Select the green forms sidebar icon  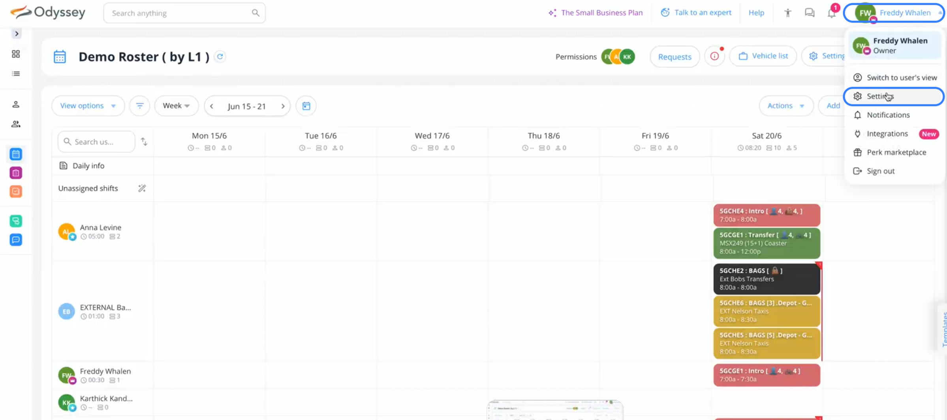coord(16,221)
